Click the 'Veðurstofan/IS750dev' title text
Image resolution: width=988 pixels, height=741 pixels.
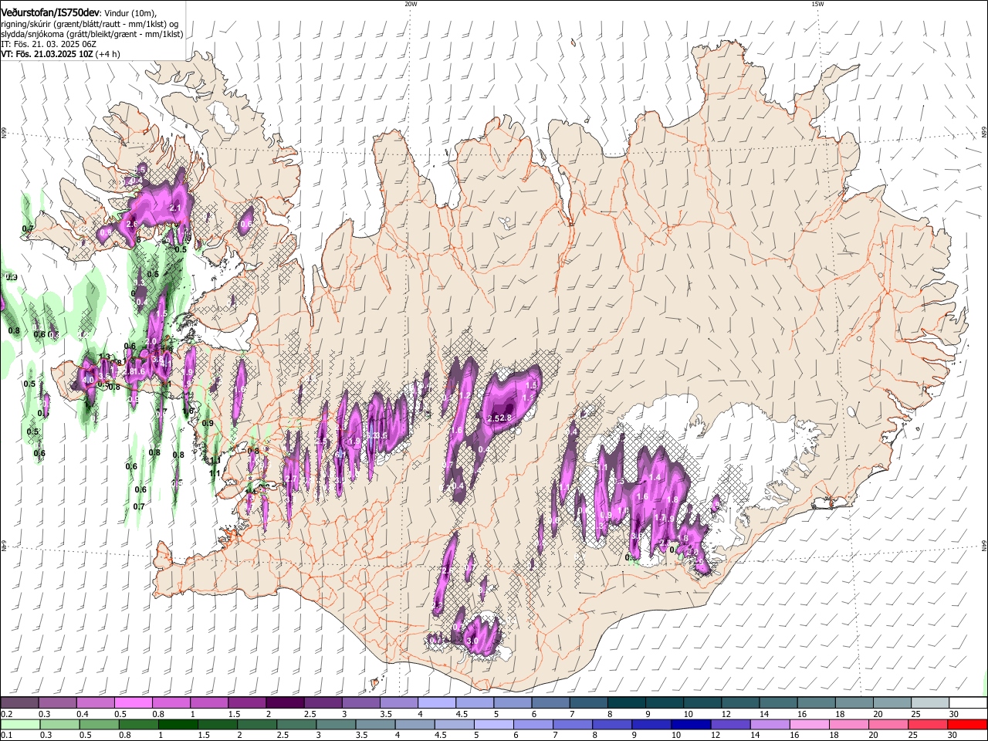50,12
